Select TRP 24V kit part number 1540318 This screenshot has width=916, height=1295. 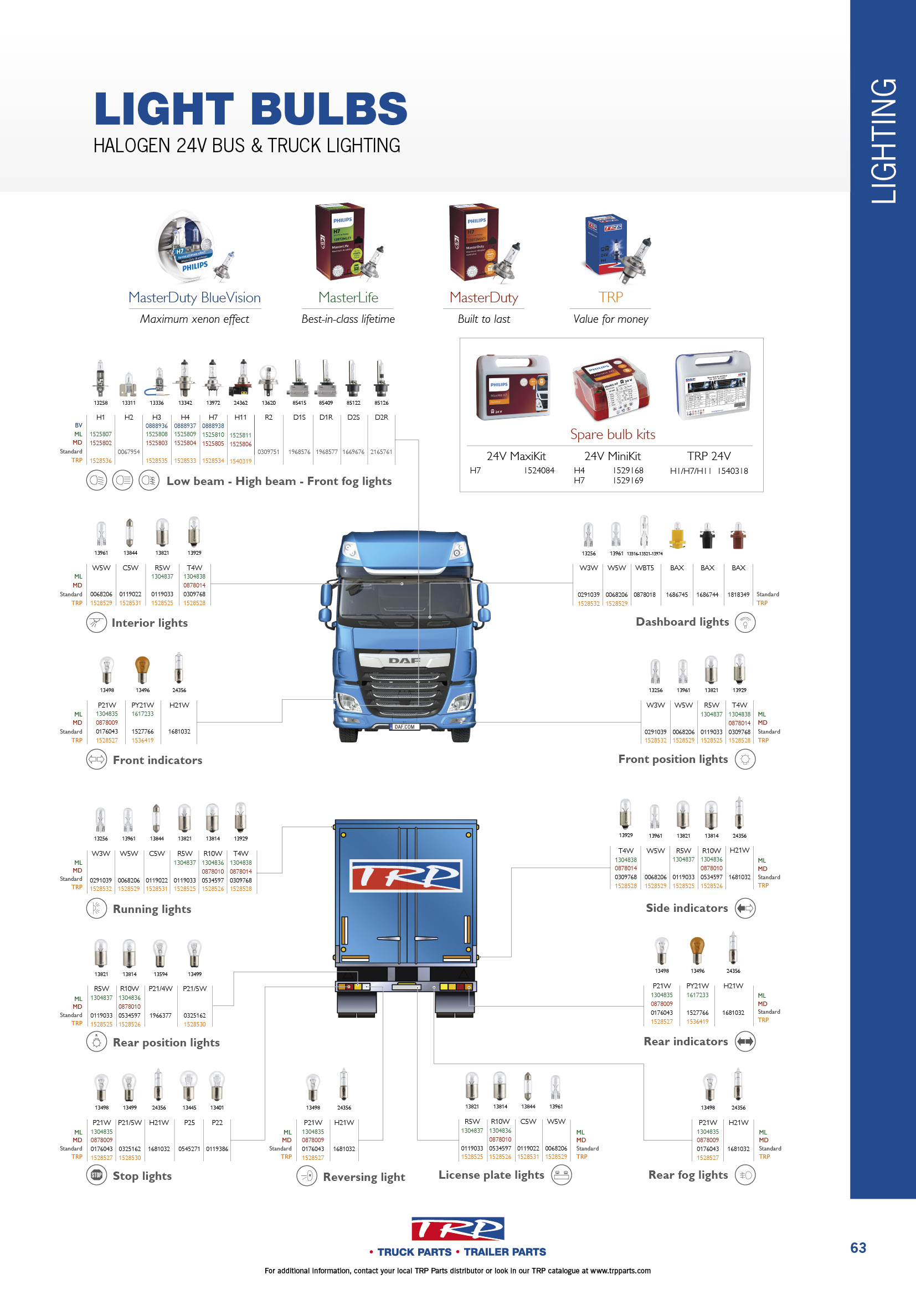[733, 471]
